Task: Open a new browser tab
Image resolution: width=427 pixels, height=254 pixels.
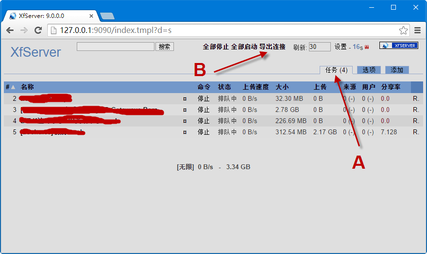Action: [x=107, y=16]
